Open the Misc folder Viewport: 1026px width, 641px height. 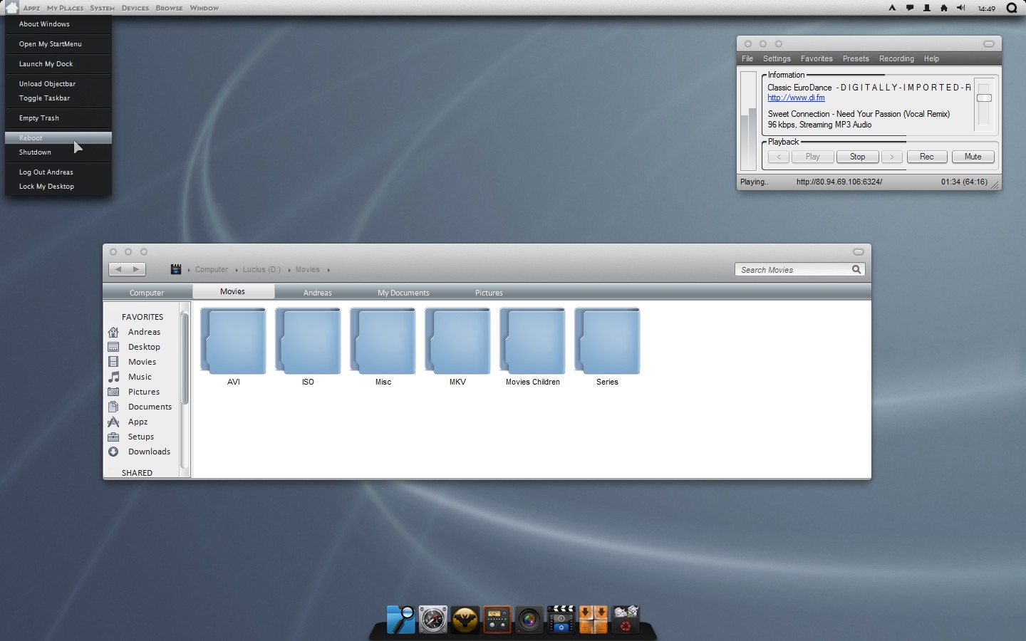(x=383, y=347)
